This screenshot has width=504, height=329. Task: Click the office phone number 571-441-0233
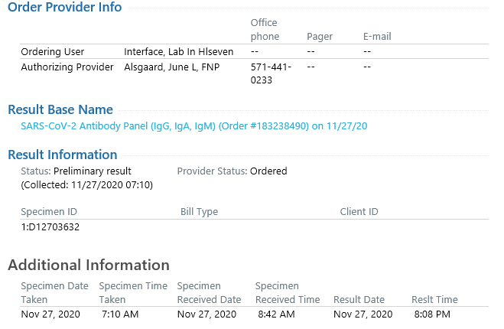coord(271,73)
